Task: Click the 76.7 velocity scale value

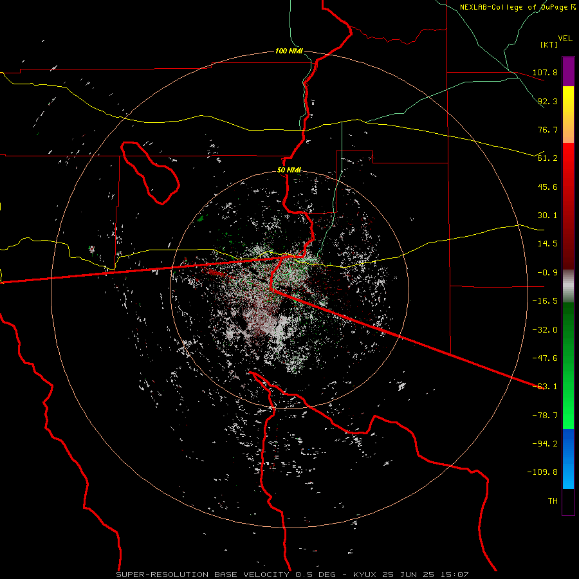Action: tap(547, 129)
